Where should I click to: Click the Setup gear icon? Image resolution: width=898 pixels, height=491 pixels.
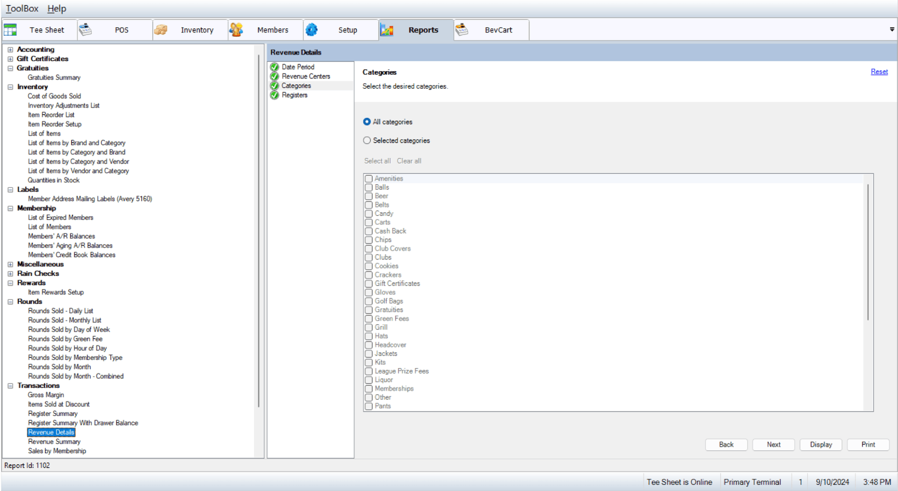coord(311,30)
